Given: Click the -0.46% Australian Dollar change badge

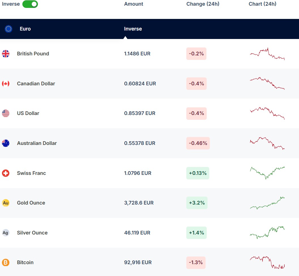Looking at the screenshot, I should coord(198,143).
